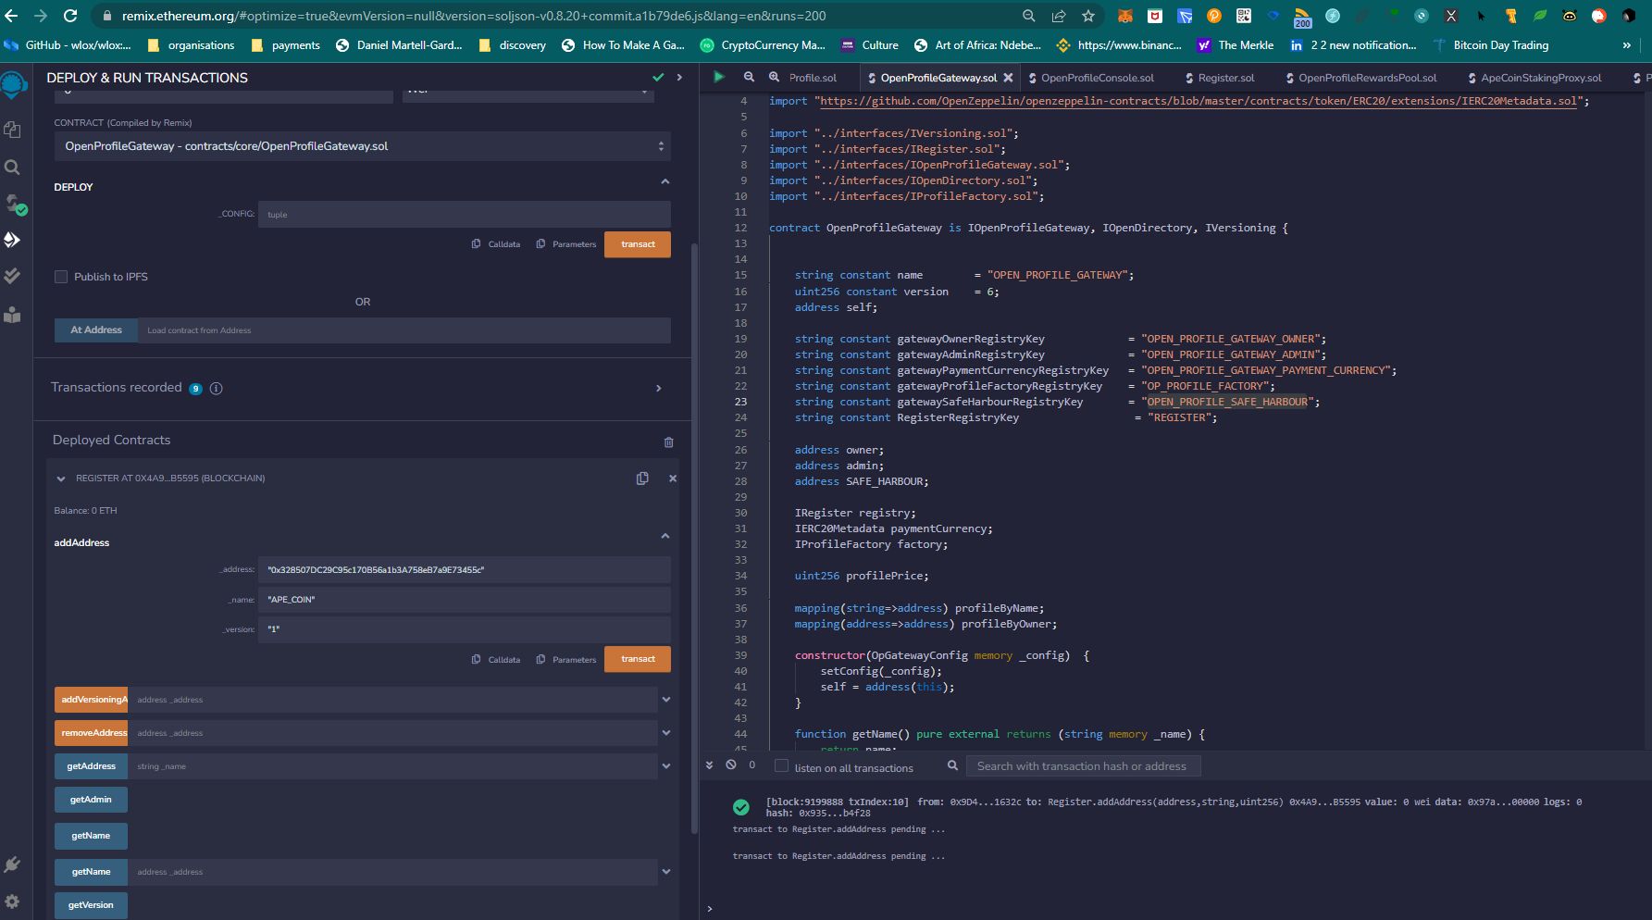
Task: Click the Deploy panel vertical scrollbar
Action: 695,537
